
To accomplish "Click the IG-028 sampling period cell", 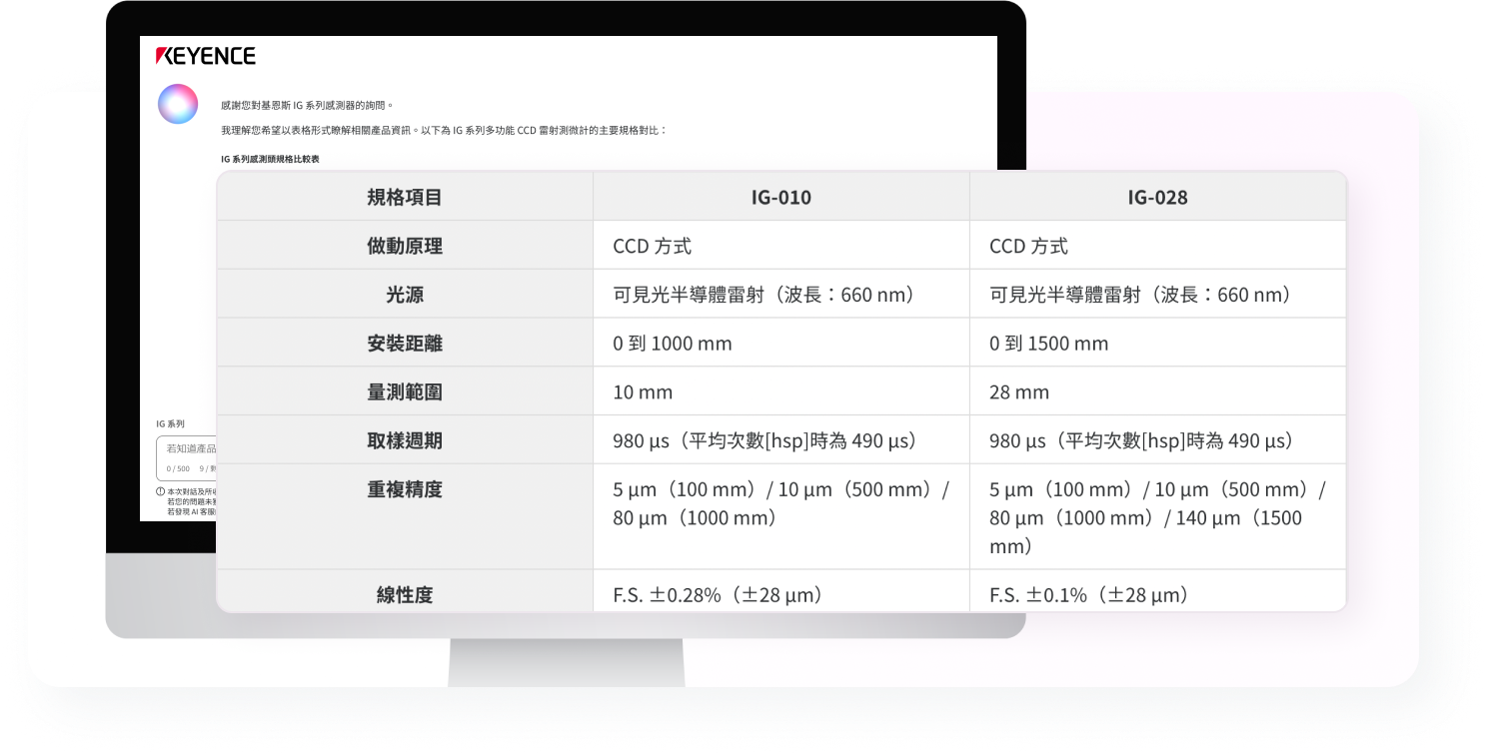I will tap(1157, 440).
